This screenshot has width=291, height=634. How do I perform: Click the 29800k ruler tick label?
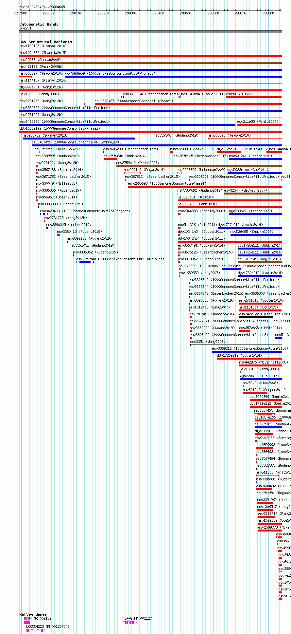48,13
